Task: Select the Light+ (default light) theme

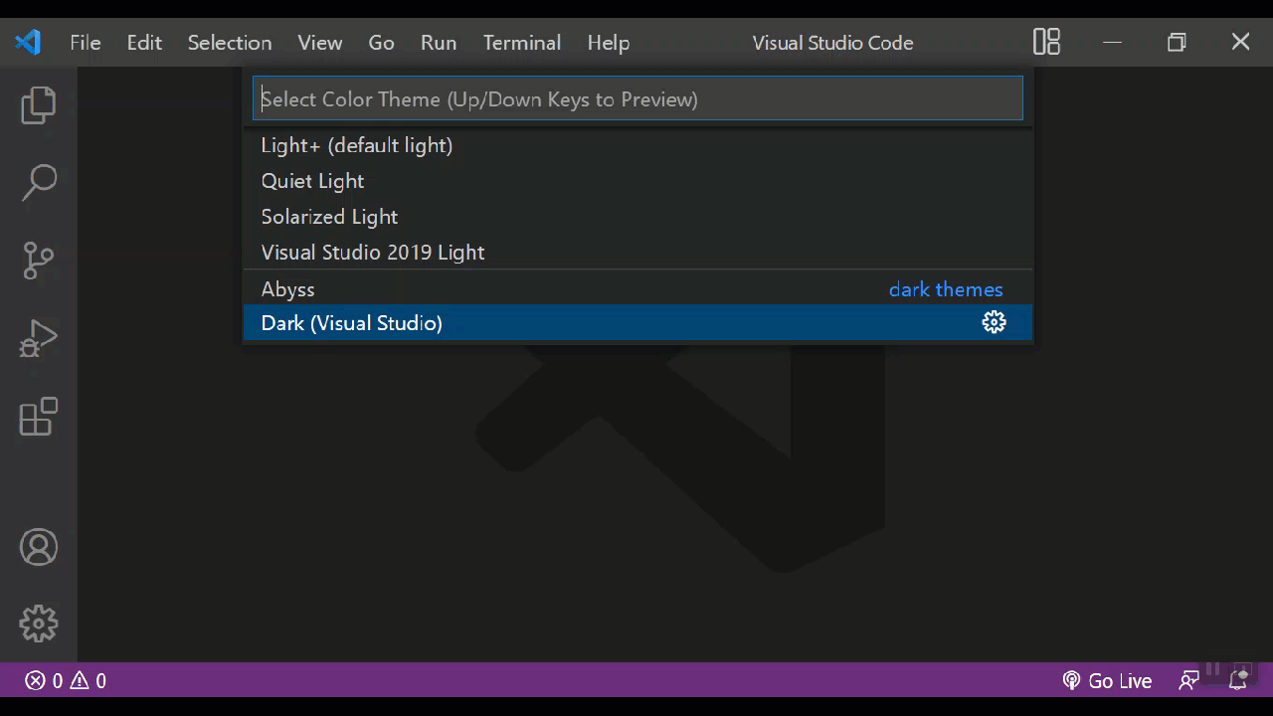Action: click(x=356, y=145)
